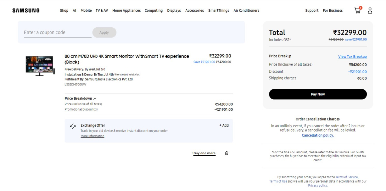Open the Shop menu
The height and width of the screenshot is (191, 386).
pos(64,10)
